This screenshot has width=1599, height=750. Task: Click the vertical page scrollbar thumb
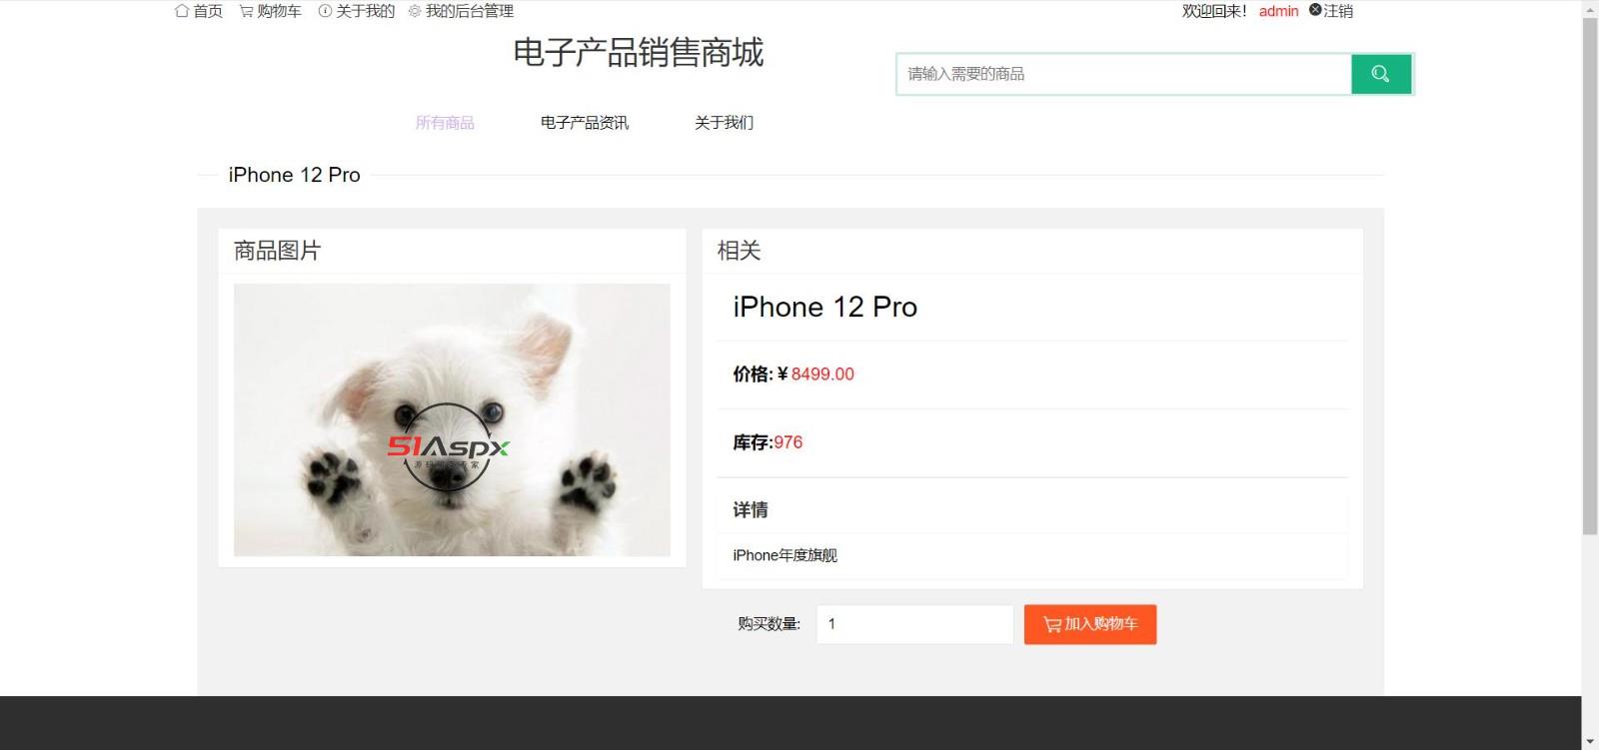[1590, 277]
